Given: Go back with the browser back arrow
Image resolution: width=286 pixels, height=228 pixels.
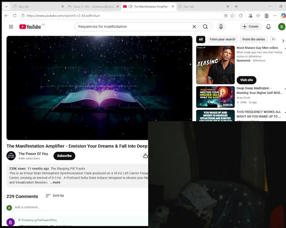Looking at the screenshot, I should [x=6, y=16].
